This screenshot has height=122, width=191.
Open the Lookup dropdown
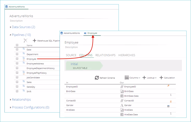tap(150, 78)
